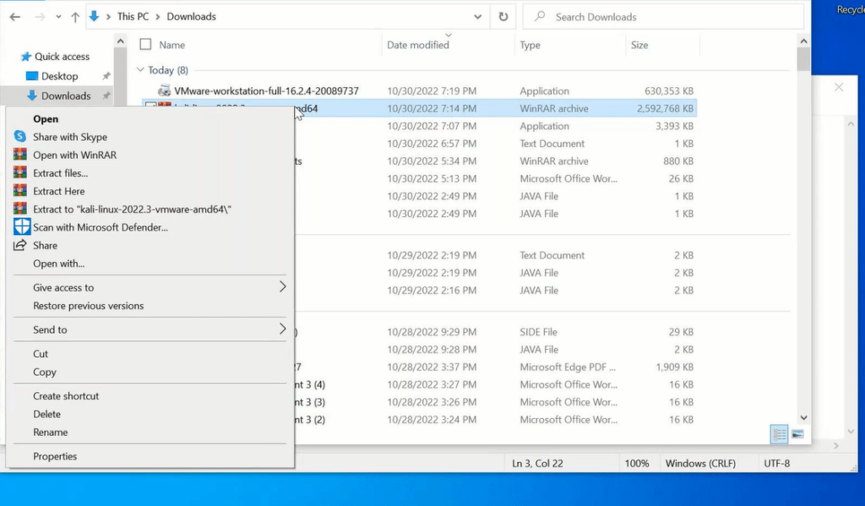
Task: Choose Share with Skype from the context menu
Action: click(x=70, y=137)
